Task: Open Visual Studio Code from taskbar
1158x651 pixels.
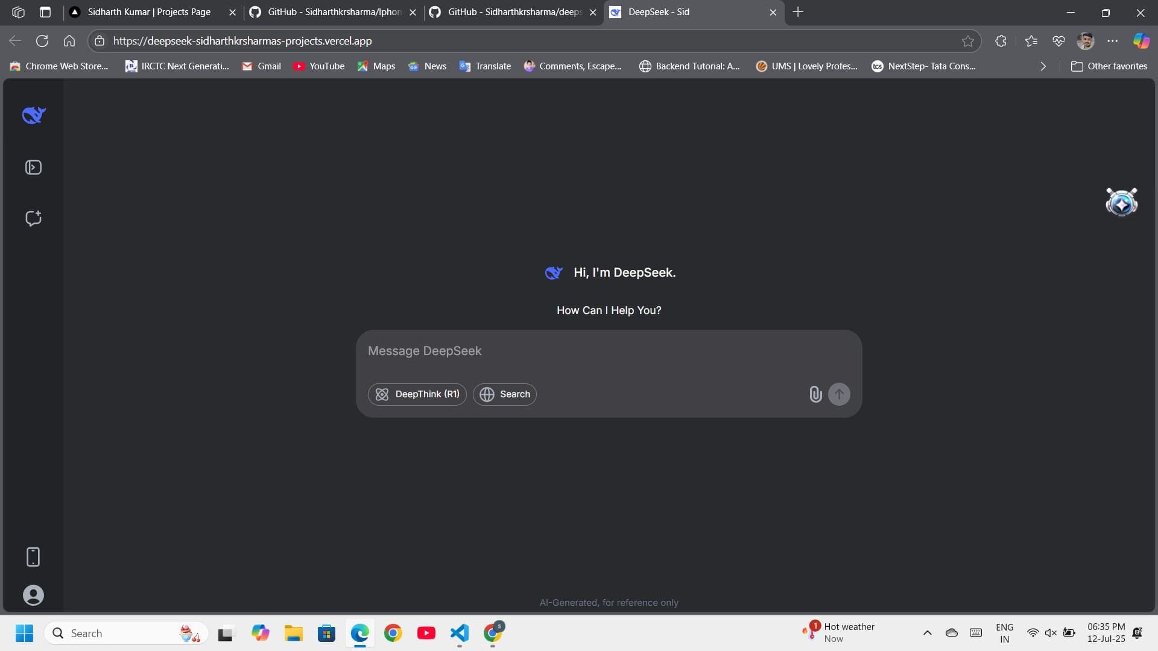Action: click(460, 633)
